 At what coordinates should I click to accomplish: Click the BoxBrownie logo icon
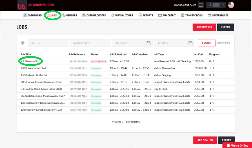[22, 6]
